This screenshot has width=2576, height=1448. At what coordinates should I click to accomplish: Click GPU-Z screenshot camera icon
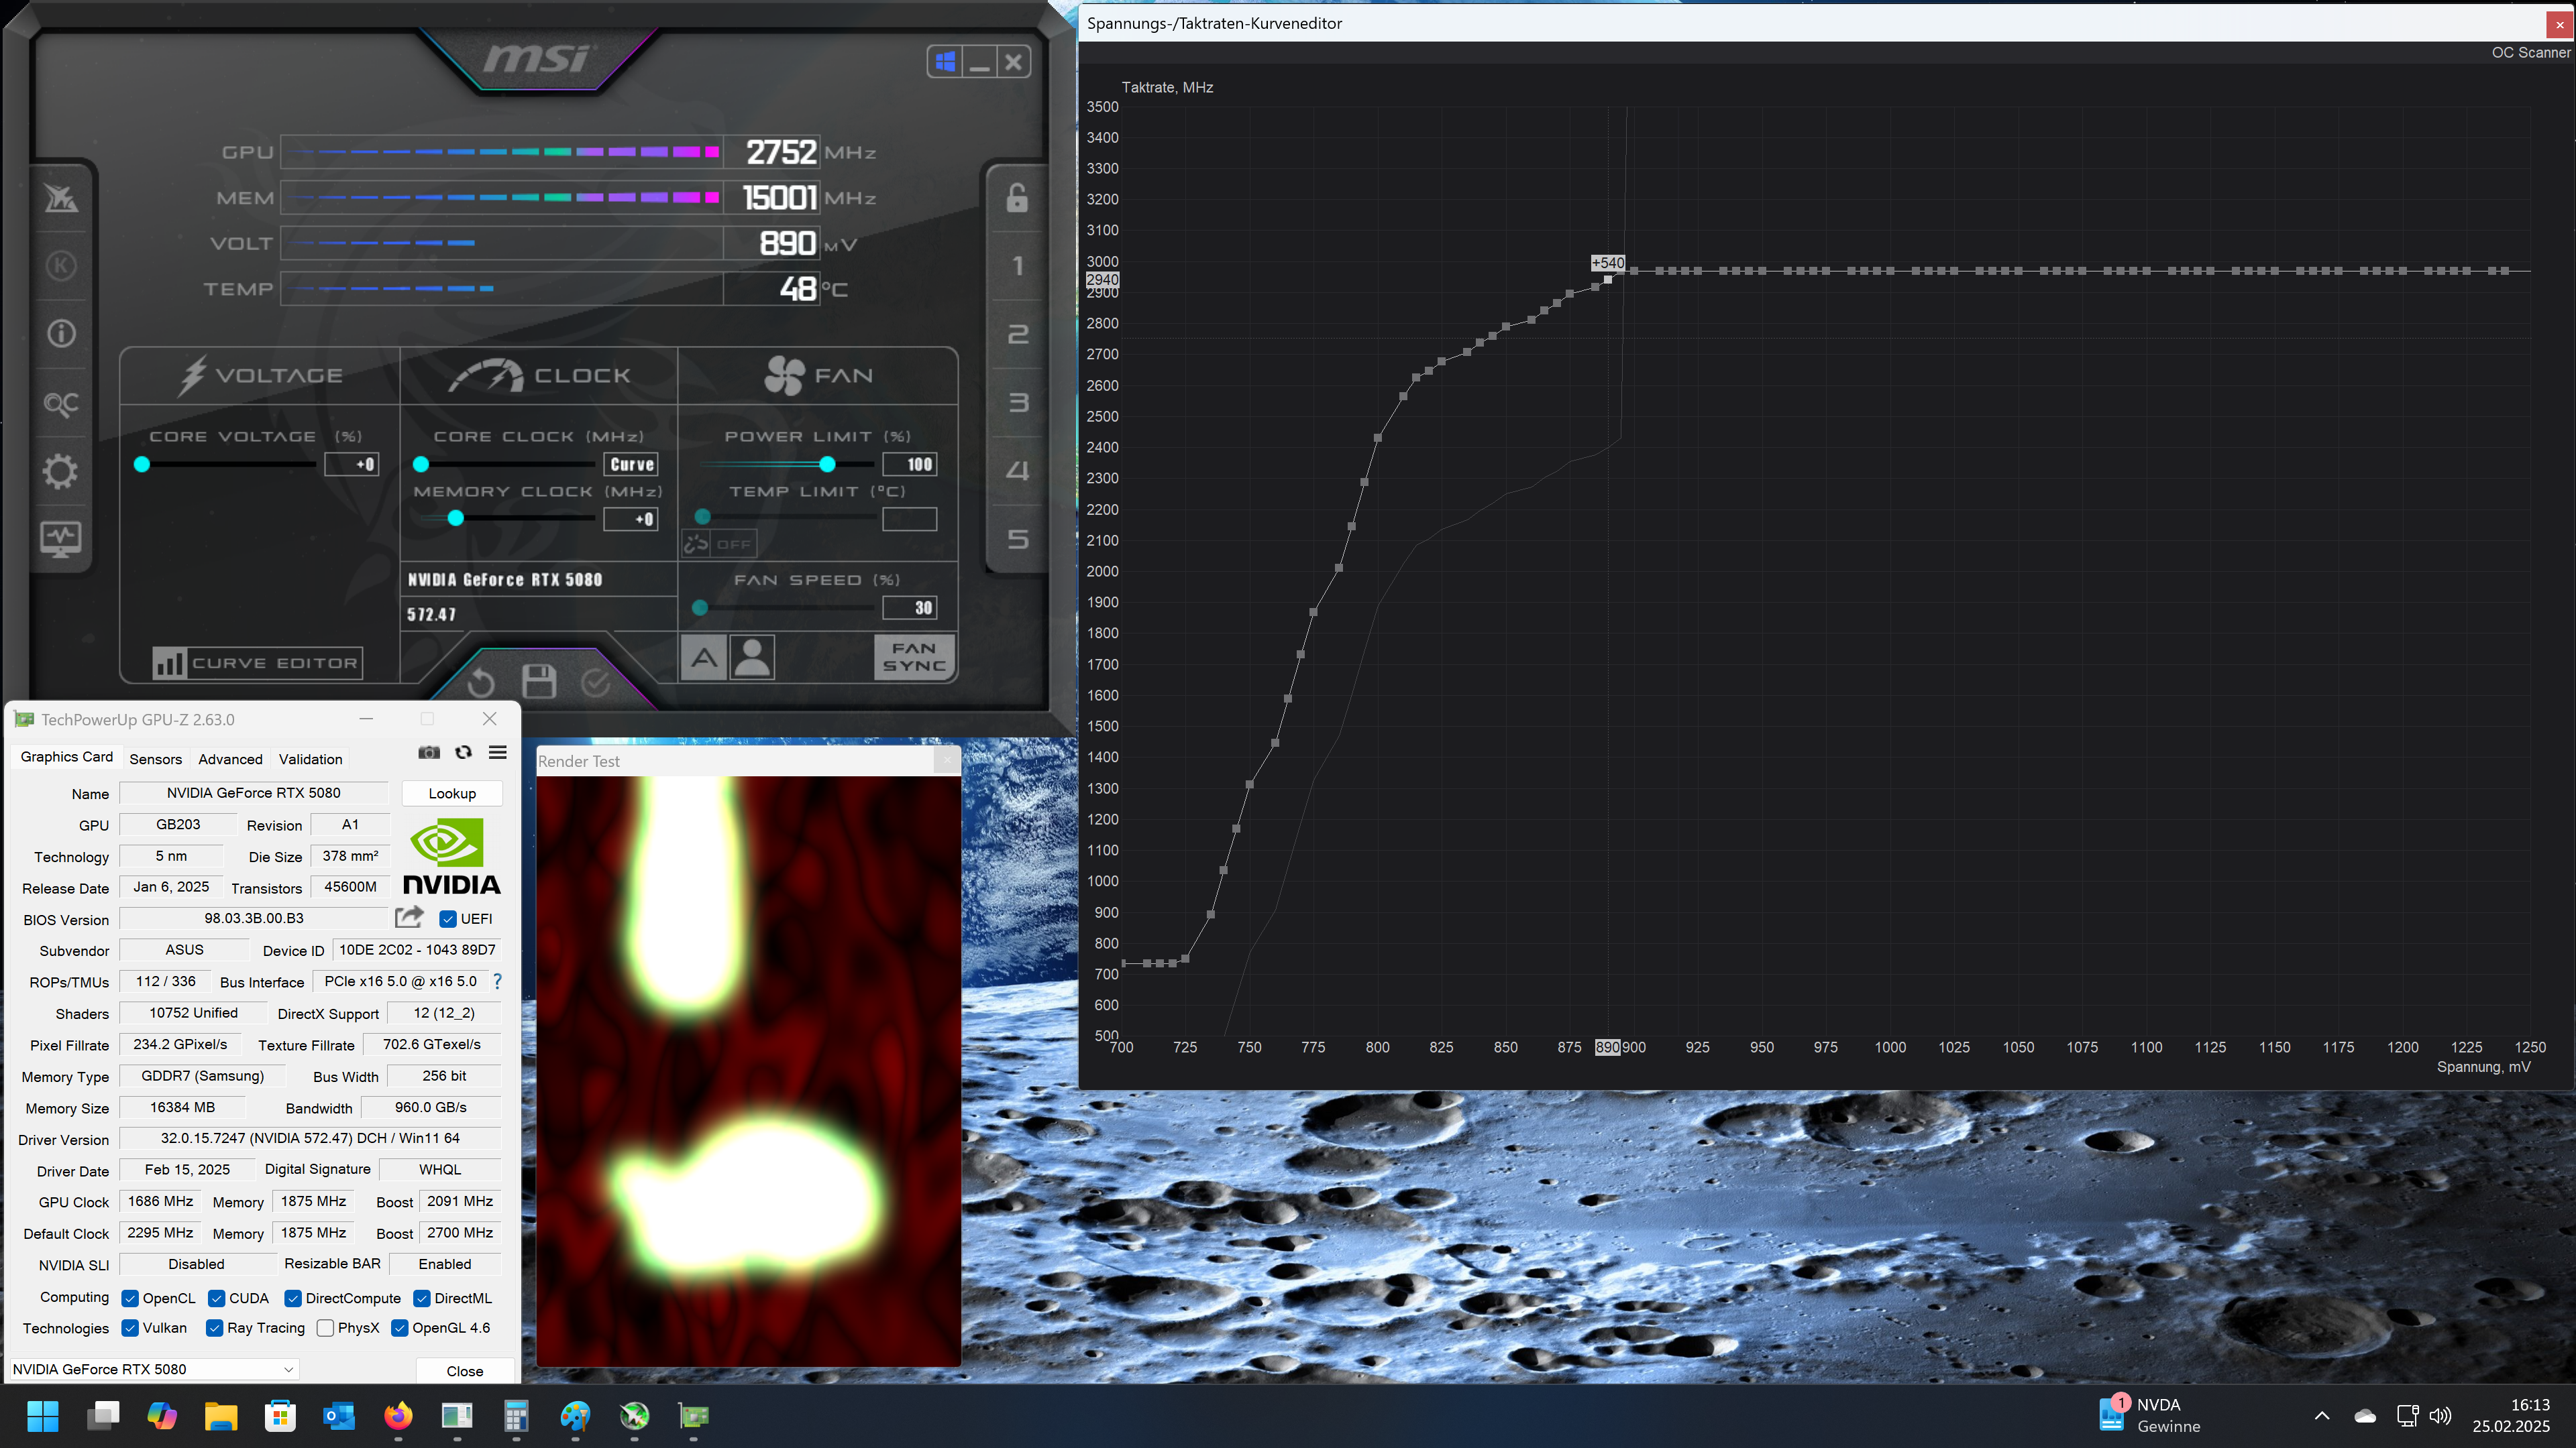tap(429, 752)
